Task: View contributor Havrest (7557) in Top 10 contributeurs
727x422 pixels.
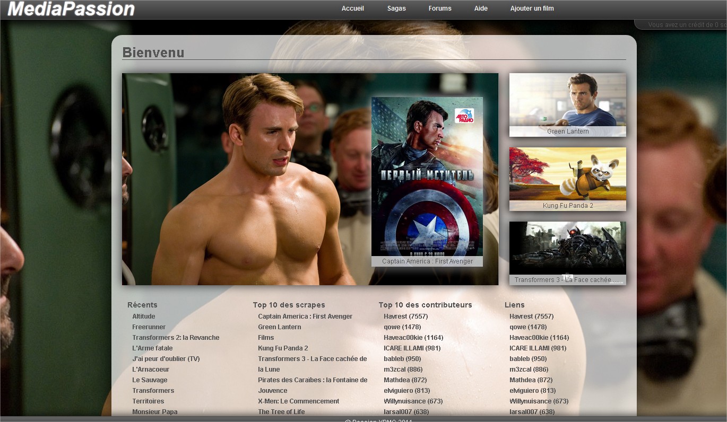Action: [x=406, y=316]
